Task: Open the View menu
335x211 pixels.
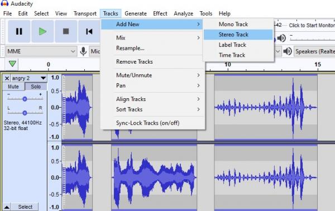Action: pos(61,13)
